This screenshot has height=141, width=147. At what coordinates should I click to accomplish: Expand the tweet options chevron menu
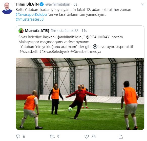click(x=142, y=4)
